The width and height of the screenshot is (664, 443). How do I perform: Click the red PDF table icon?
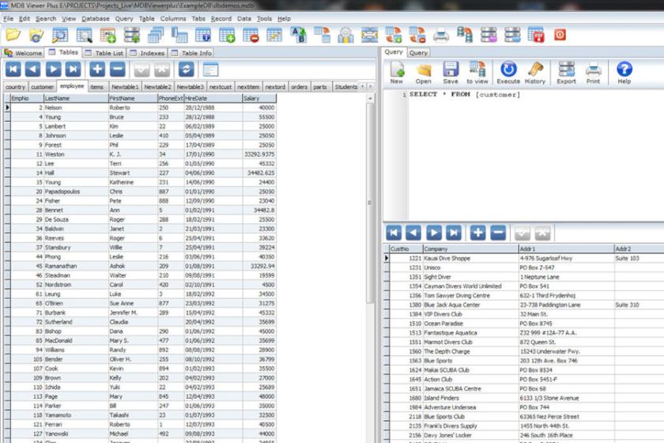(536, 35)
